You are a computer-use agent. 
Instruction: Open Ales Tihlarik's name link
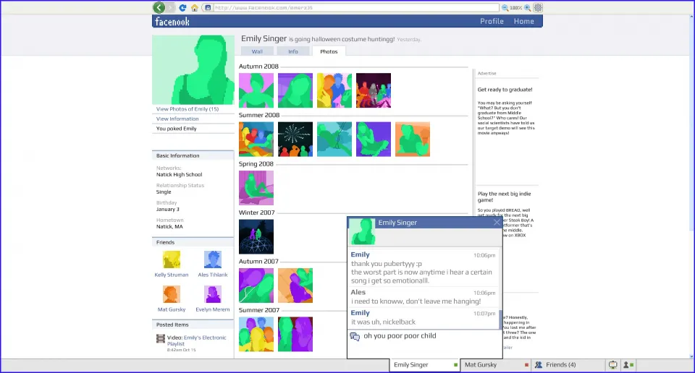tap(213, 275)
